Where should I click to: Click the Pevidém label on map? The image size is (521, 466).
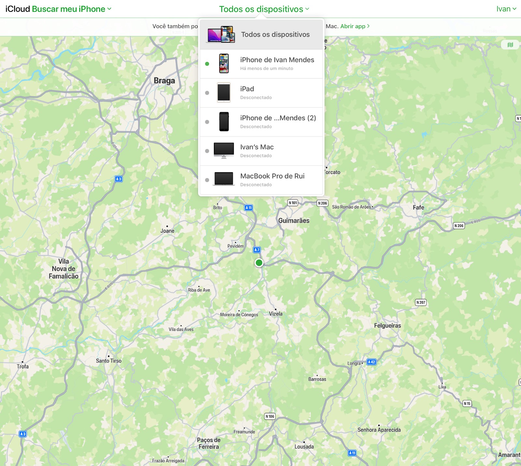coord(236,246)
